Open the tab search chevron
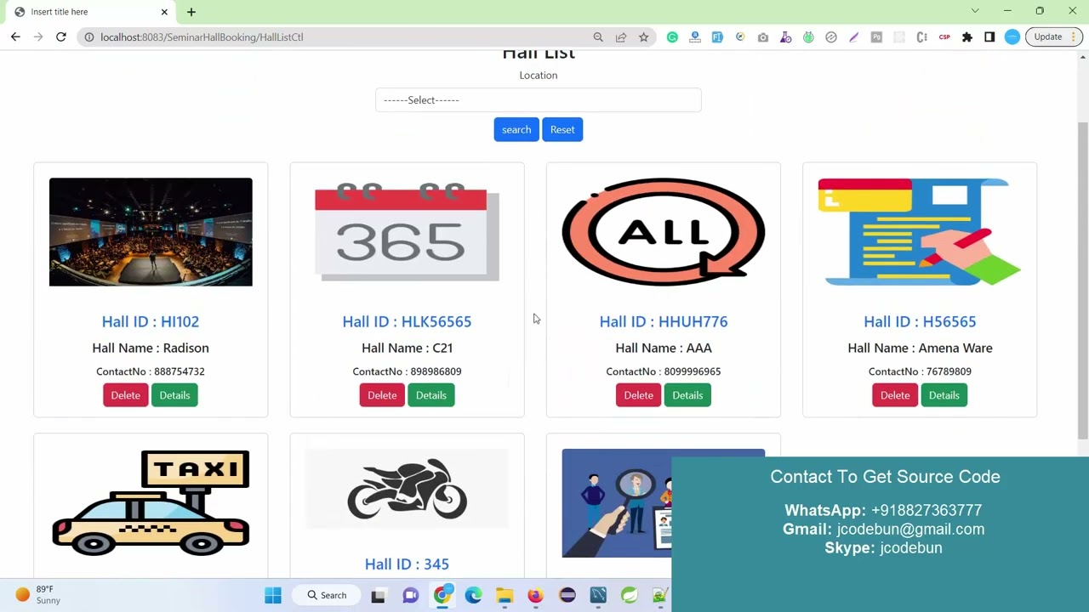This screenshot has width=1089, height=612. click(x=975, y=11)
